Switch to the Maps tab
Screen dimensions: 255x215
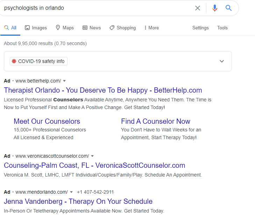pyautogui.click(x=65, y=28)
